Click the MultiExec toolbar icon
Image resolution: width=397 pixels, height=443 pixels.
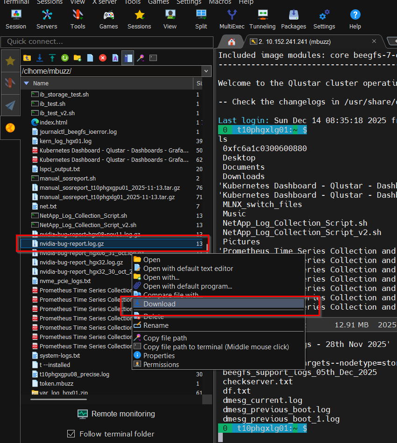232,19
